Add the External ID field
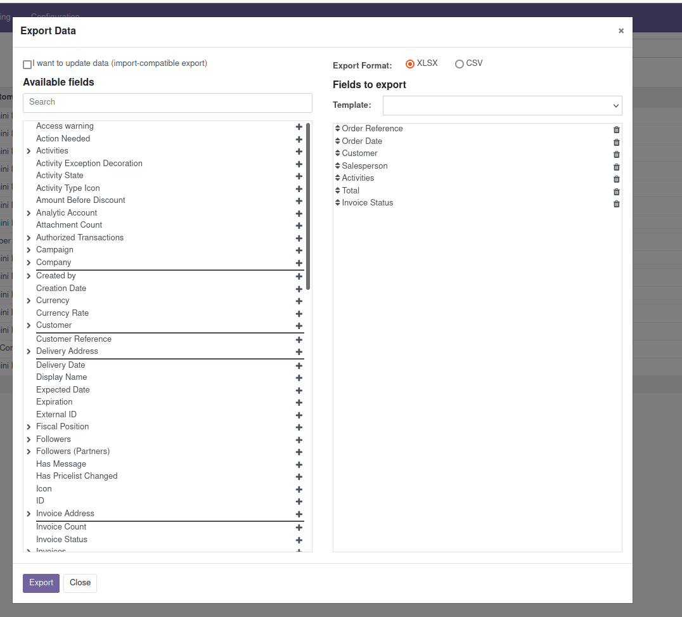The width and height of the screenshot is (682, 617). (299, 415)
